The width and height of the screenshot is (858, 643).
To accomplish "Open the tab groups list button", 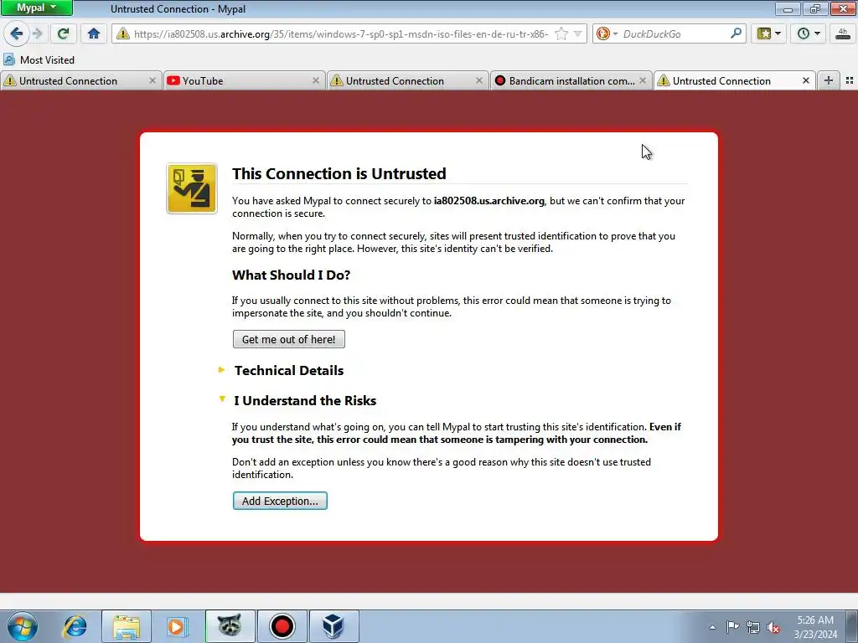I will click(850, 80).
